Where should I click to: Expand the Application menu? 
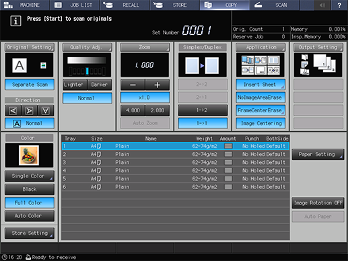260,47
